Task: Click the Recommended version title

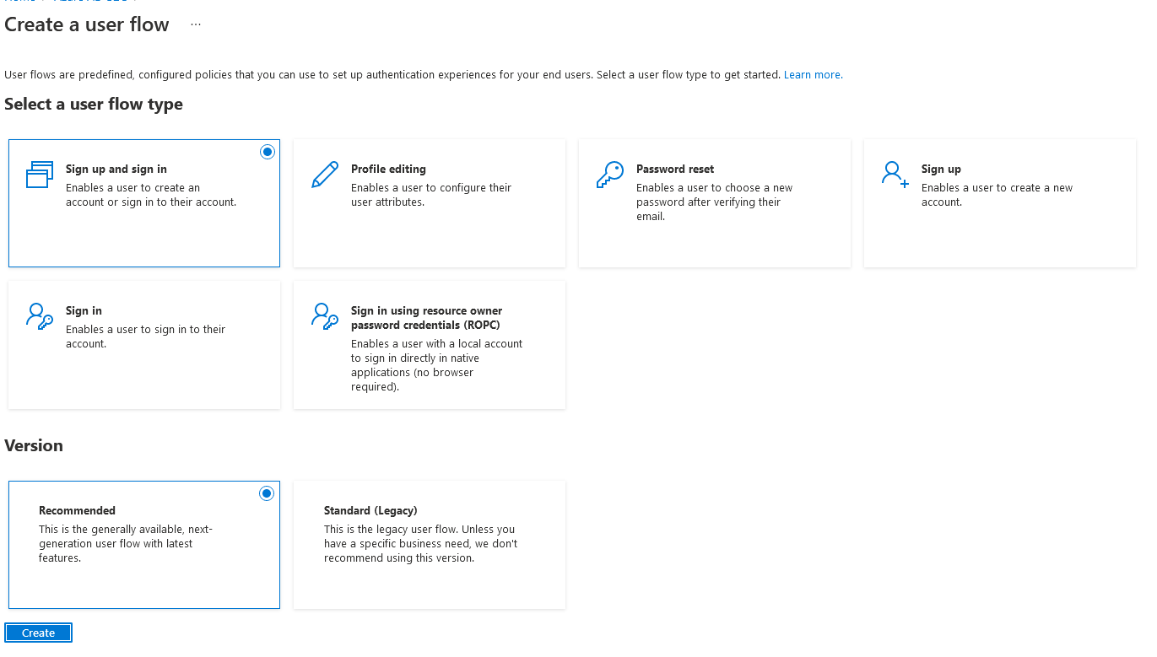Action: click(77, 510)
